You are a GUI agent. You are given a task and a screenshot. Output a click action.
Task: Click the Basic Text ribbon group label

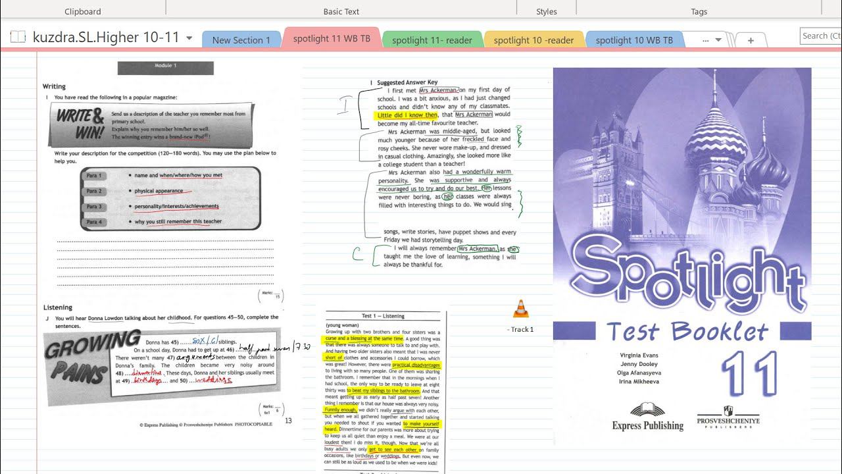coord(341,11)
